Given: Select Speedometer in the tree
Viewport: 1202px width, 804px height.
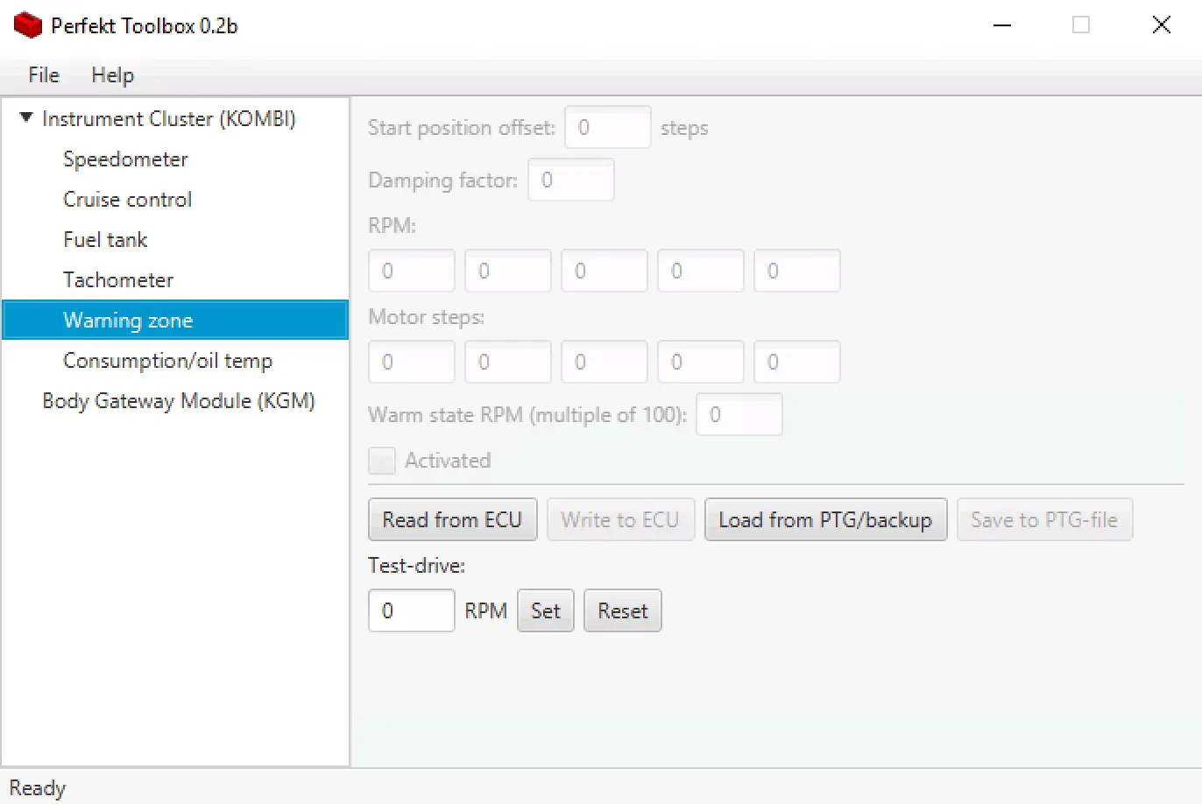Looking at the screenshot, I should pyautogui.click(x=125, y=159).
